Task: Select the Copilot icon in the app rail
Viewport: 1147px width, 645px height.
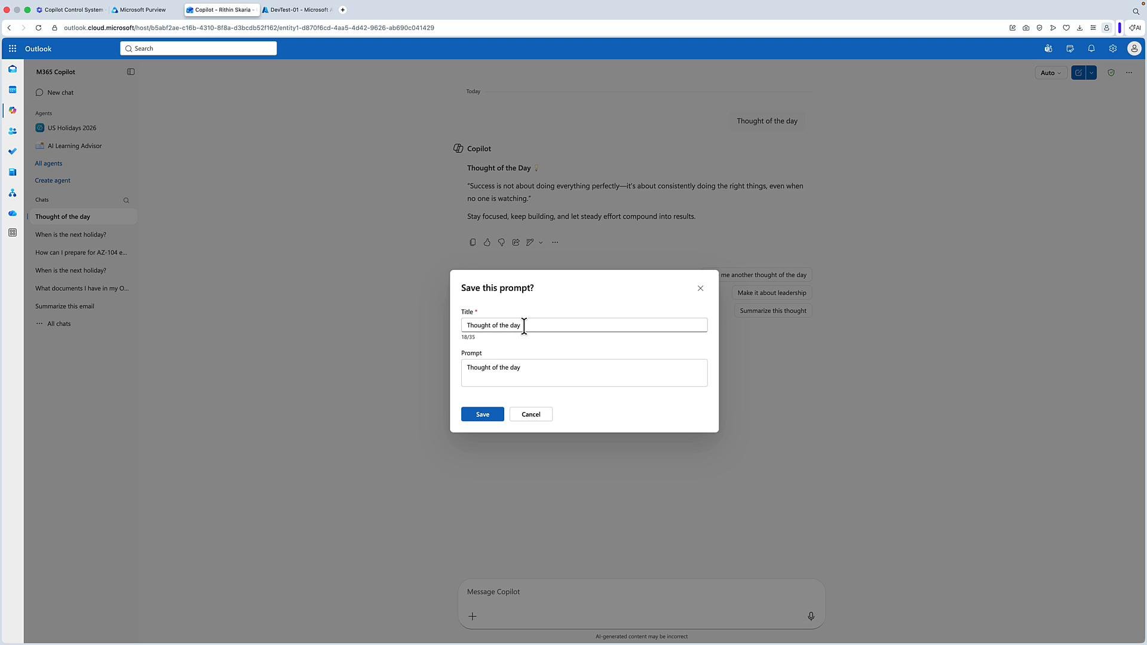Action: [x=13, y=110]
